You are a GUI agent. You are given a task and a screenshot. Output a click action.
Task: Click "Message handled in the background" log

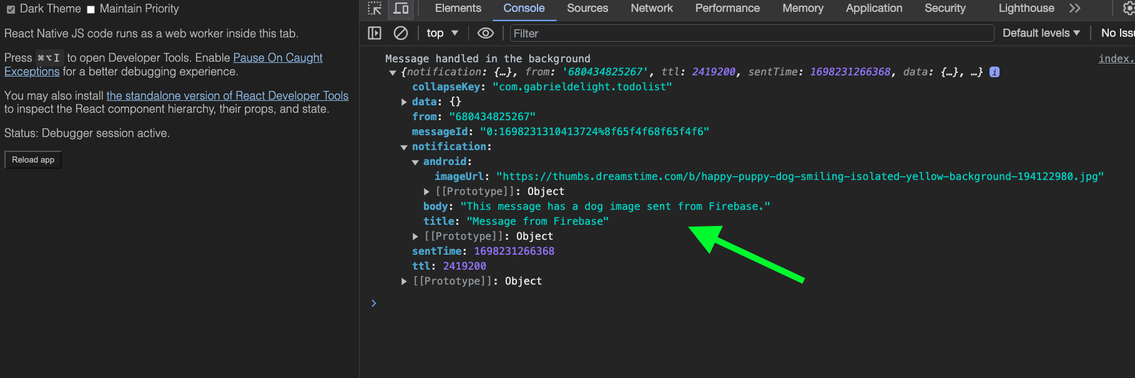point(488,59)
